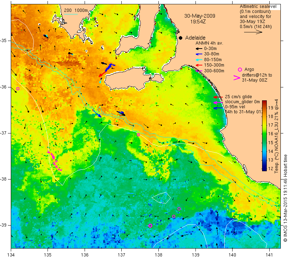
Task: Click Kangaroo Island on the map
Action: coord(129,79)
